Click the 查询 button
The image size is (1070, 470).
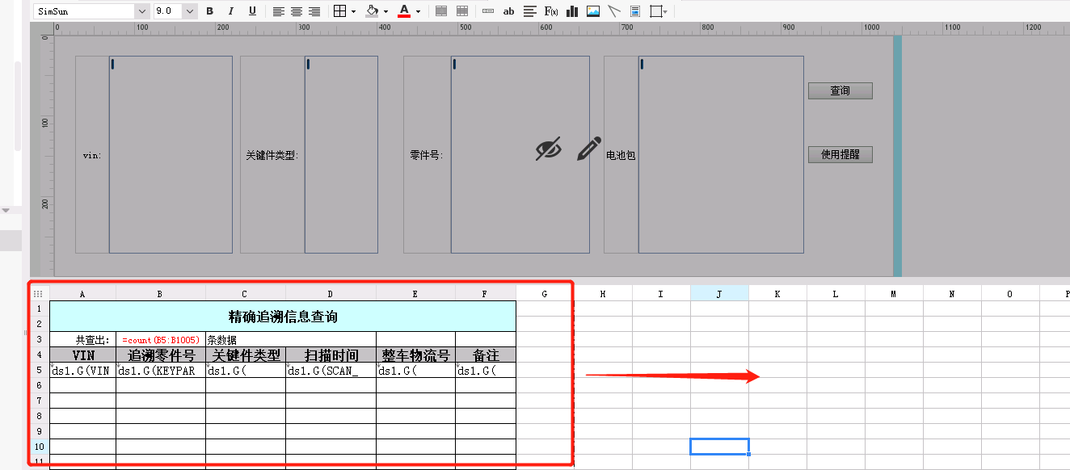[x=840, y=90]
